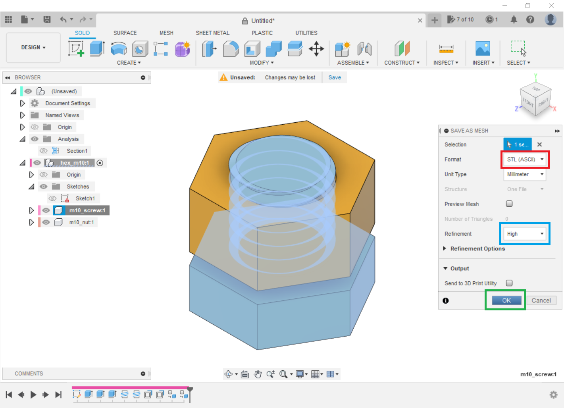This screenshot has height=408, width=564.
Task: Click the Hole tool icon
Action: click(140, 49)
